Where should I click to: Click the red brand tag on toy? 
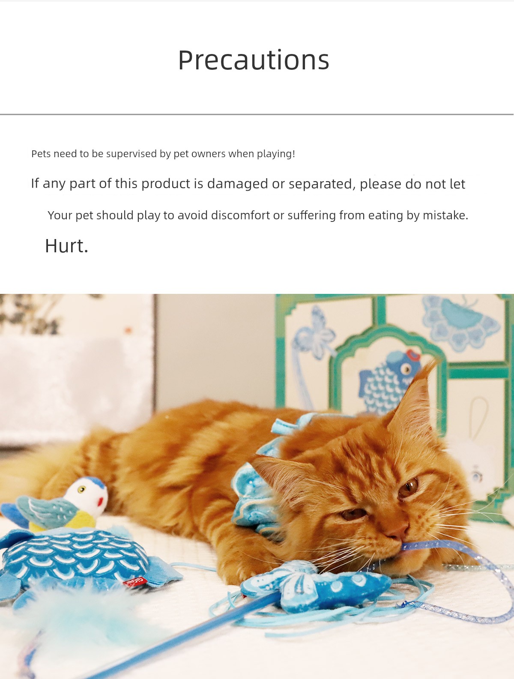click(135, 582)
